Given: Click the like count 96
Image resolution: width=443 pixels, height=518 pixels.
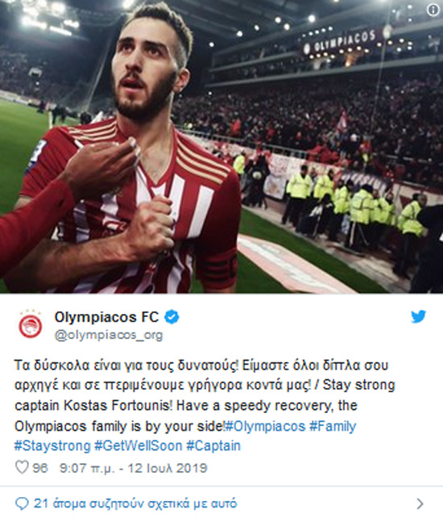Looking at the screenshot, I should 40,468.
